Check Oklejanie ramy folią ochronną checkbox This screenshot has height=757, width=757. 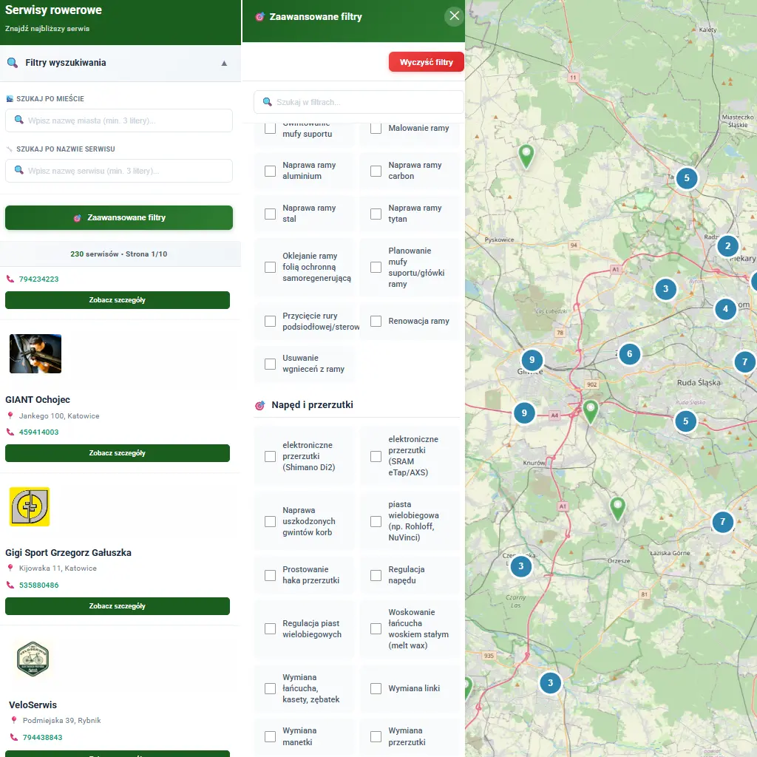coord(271,268)
